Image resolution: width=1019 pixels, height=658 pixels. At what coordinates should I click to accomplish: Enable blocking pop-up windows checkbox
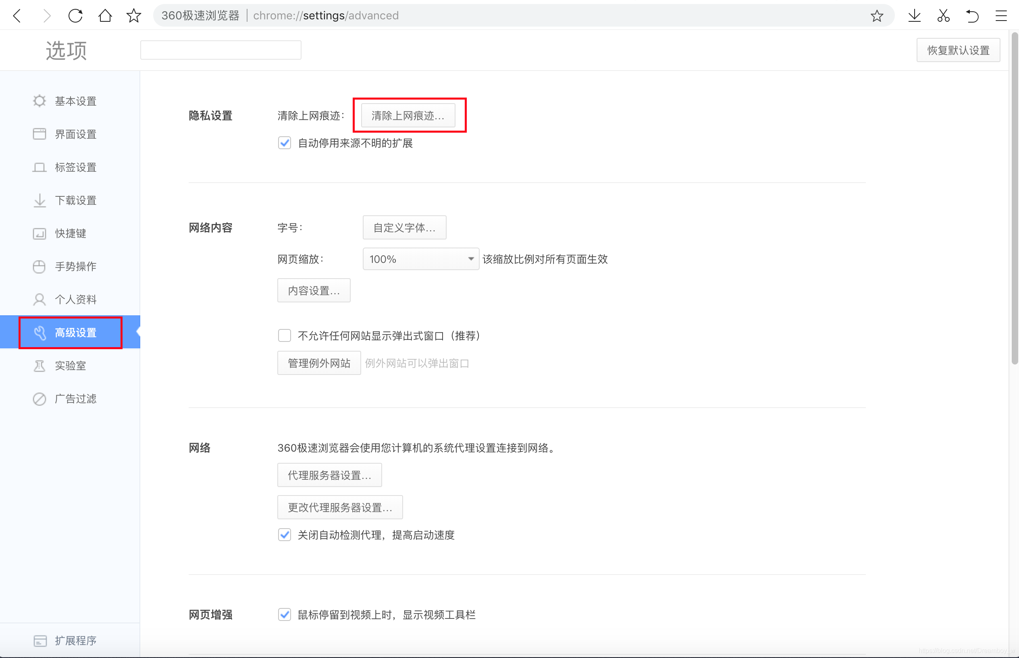(x=285, y=335)
